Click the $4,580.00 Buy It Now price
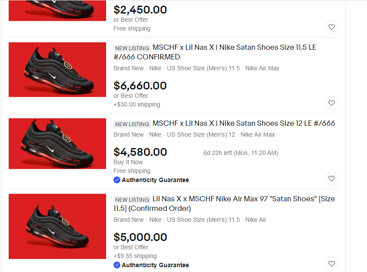367x272 pixels. coord(140,152)
